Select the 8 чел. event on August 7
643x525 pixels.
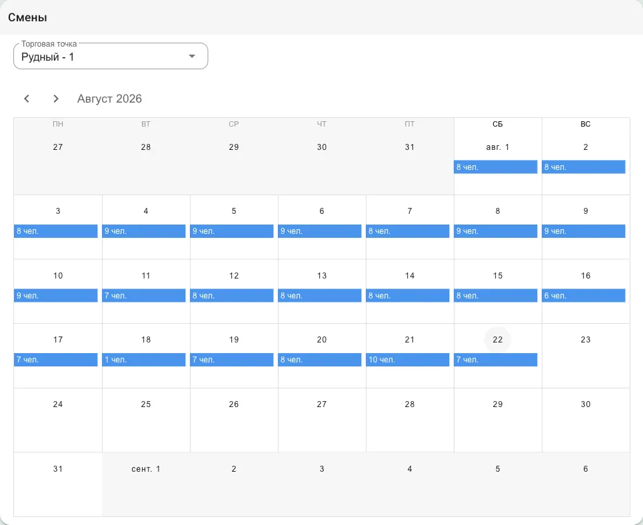408,231
